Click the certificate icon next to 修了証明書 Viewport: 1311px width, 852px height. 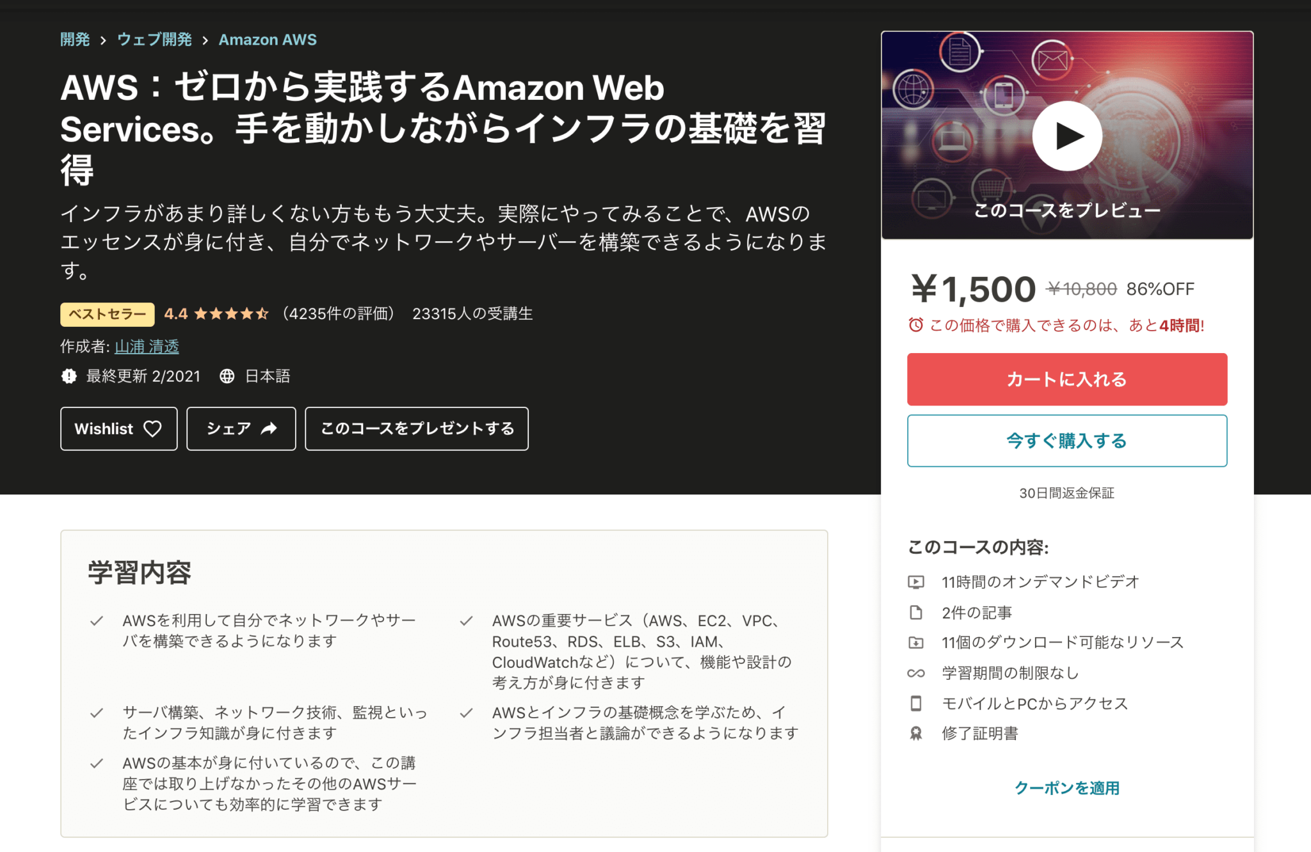917,734
